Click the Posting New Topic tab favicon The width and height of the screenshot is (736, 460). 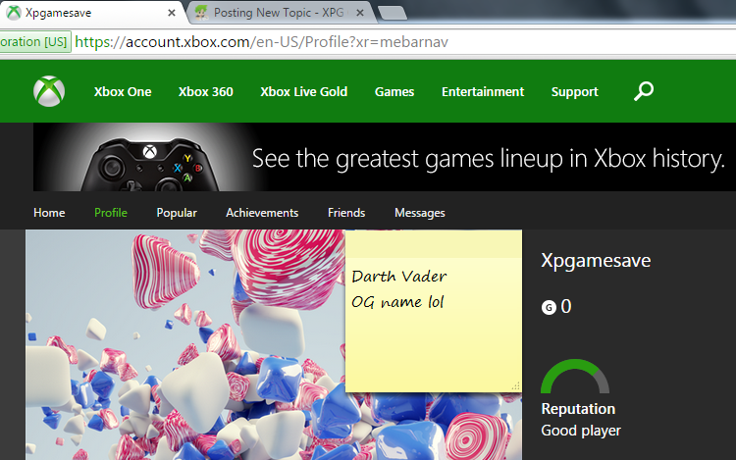point(200,13)
